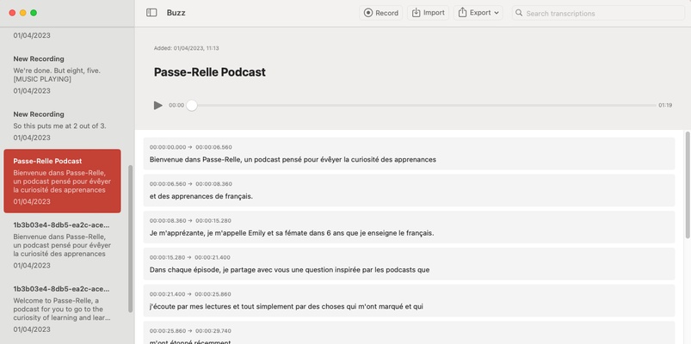
Task: Click the Record button
Action: click(x=381, y=13)
